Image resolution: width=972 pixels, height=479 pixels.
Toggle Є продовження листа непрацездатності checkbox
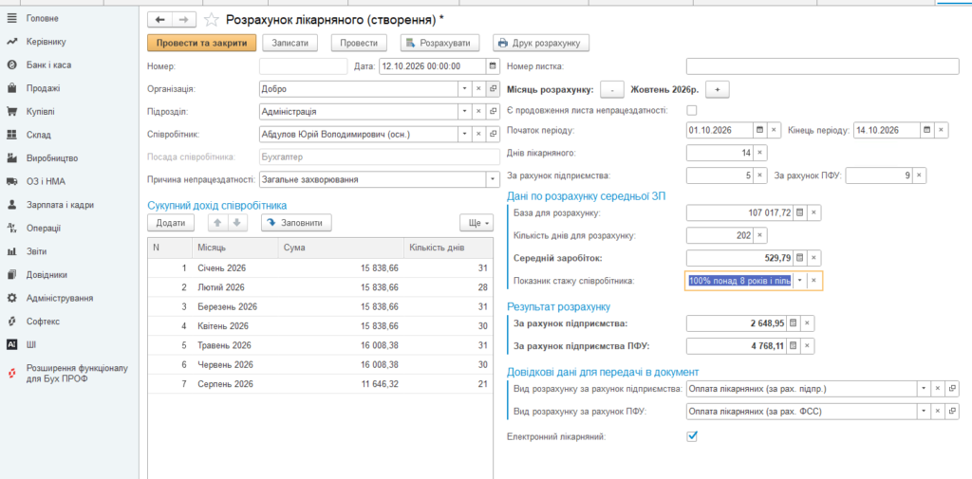(692, 110)
